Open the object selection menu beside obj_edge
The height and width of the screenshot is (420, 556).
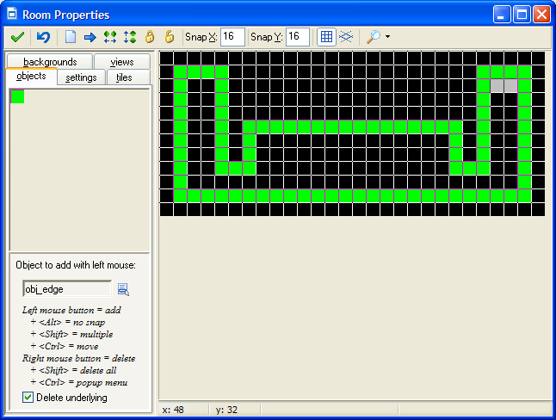point(123,289)
